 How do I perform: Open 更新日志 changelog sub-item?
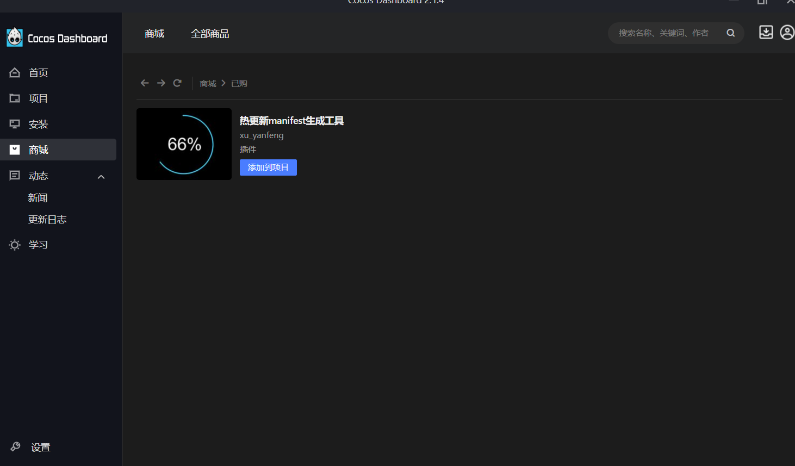(47, 220)
